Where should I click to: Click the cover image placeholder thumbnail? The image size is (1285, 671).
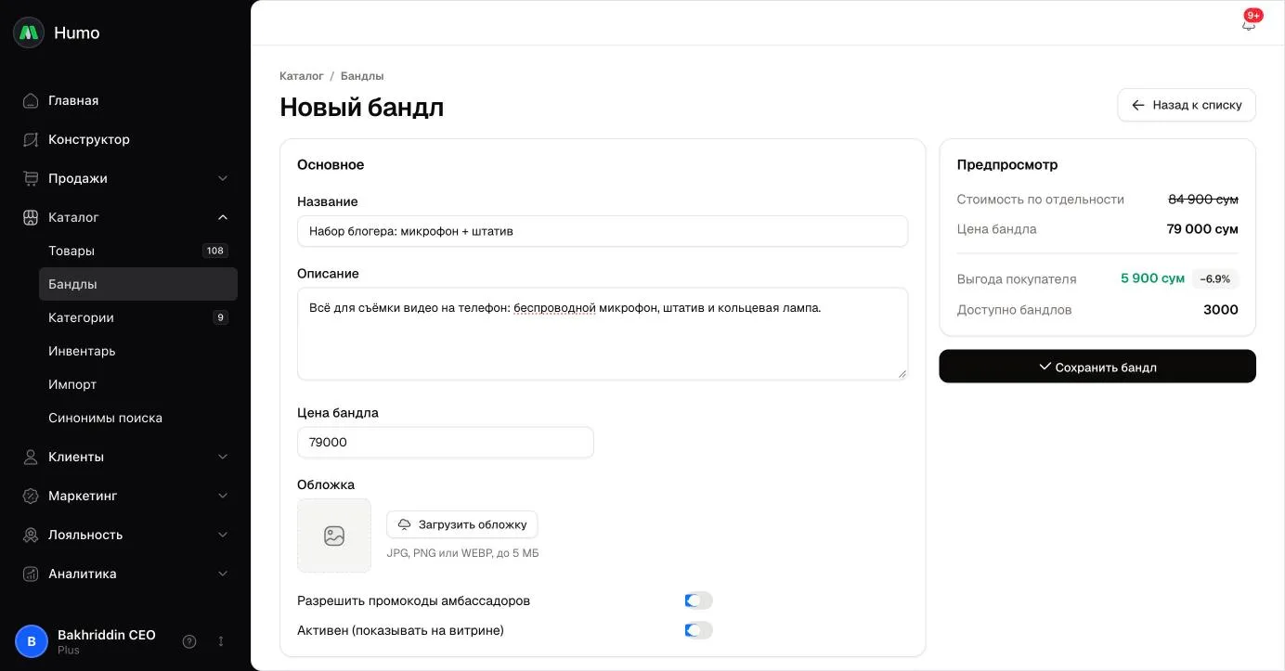(x=334, y=536)
